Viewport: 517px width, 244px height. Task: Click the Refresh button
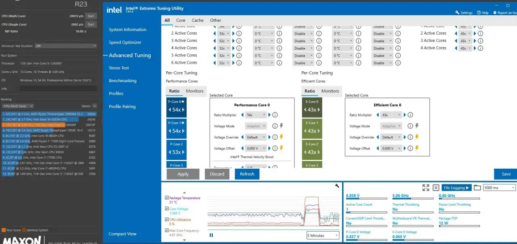247,174
